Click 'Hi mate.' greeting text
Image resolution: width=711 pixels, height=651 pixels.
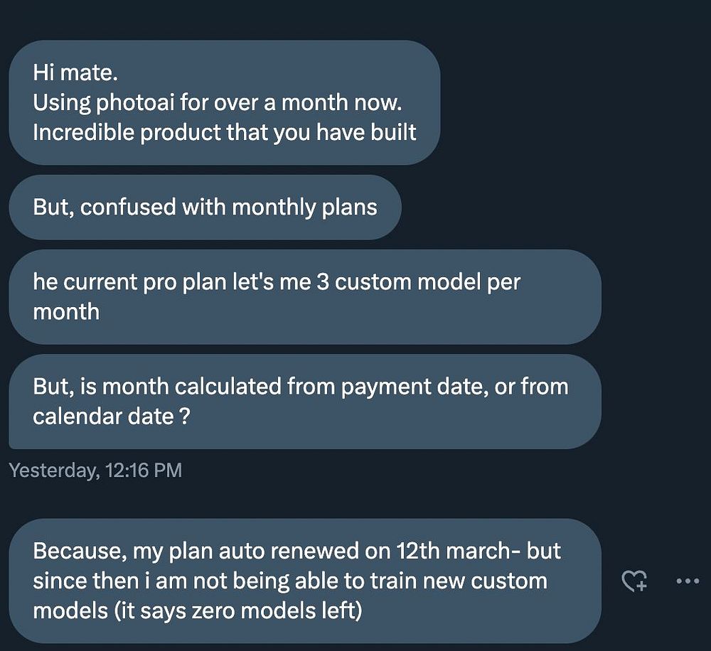coord(68,72)
